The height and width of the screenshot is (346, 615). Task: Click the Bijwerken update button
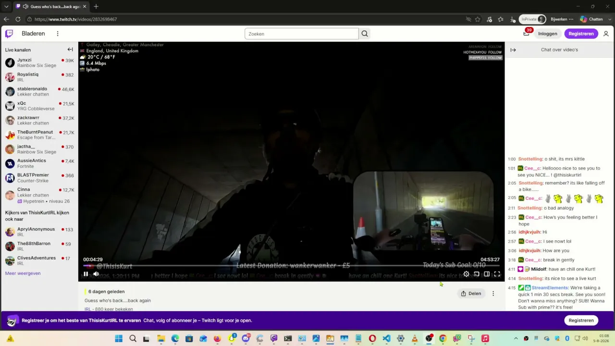point(562,19)
